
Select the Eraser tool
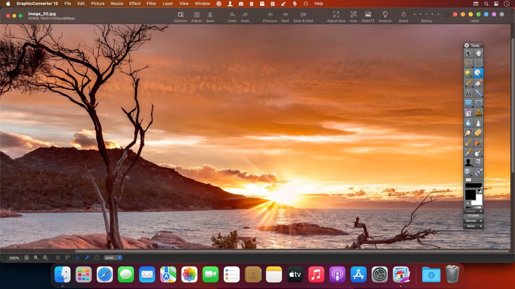point(478,83)
